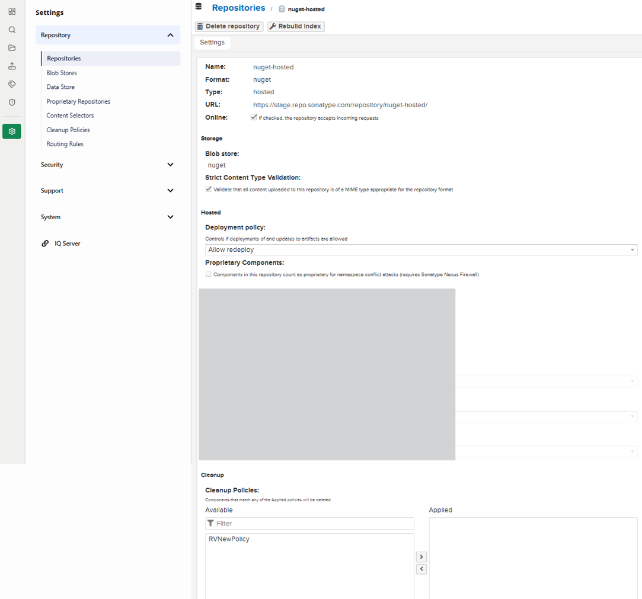Screen dimensions: 642x599
Task: Open Data Store in the sidebar
Action: tap(60, 87)
